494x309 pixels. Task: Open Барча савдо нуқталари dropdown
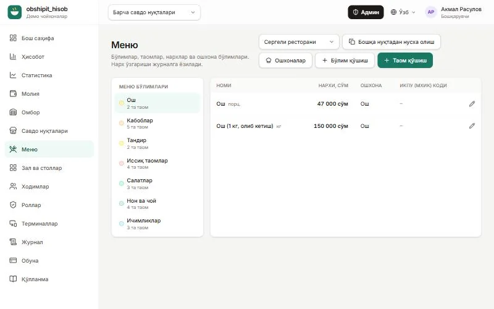point(154,12)
